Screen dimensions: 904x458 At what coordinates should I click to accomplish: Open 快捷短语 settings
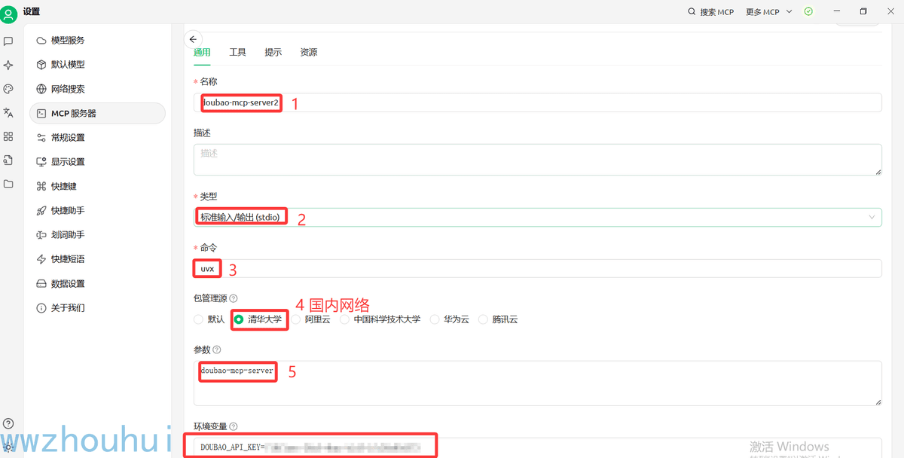(97, 259)
